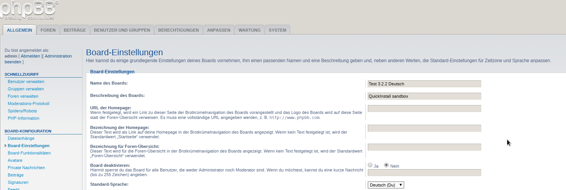Open Board-Funktionalitäten settings
Image resolution: width=566 pixels, height=190 pixels.
(x=29, y=153)
